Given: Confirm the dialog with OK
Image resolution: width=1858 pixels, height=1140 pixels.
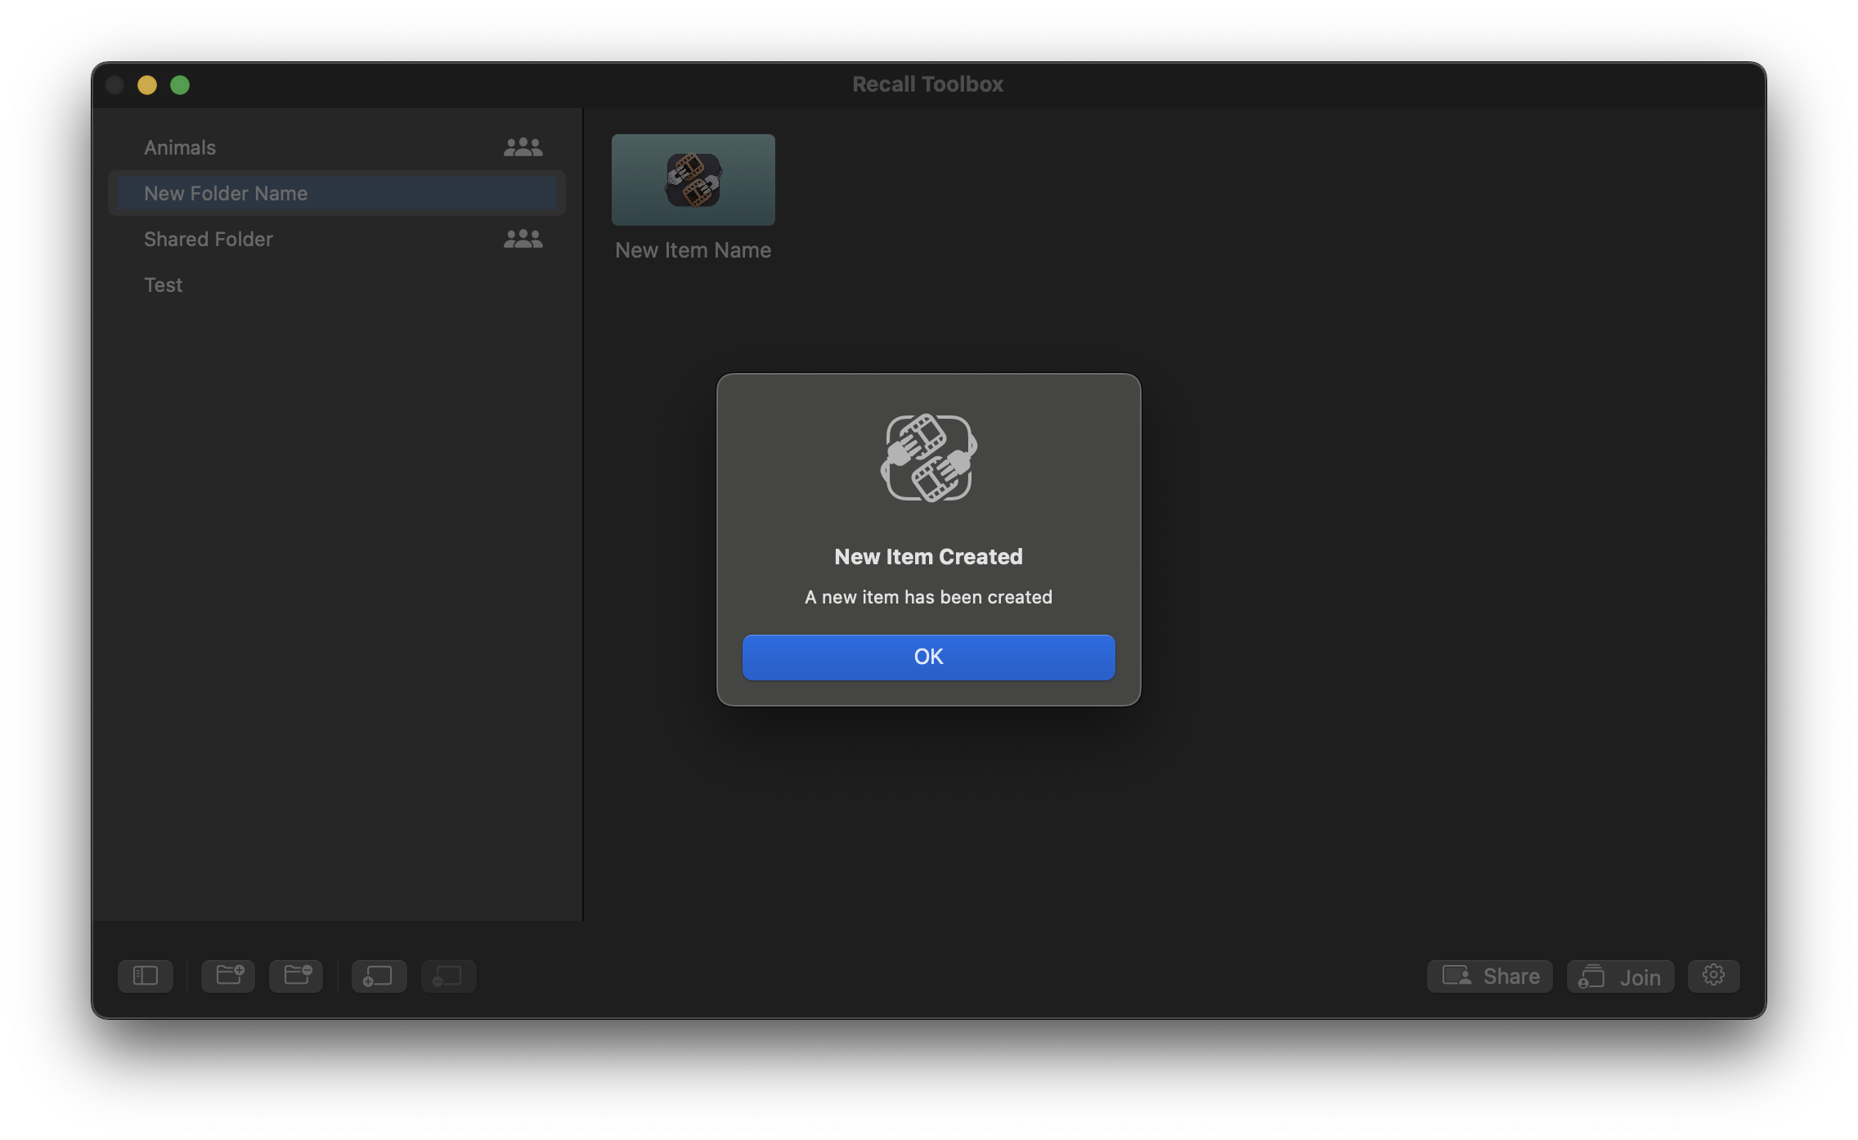Looking at the screenshot, I should pos(928,657).
